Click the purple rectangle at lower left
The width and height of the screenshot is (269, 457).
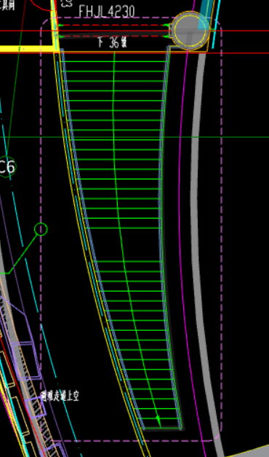36,407
